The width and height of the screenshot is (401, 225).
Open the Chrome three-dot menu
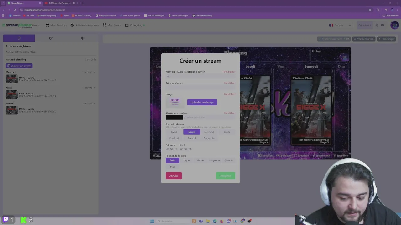(397, 10)
